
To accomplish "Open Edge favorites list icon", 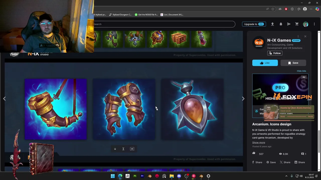I will [x=299, y=9].
